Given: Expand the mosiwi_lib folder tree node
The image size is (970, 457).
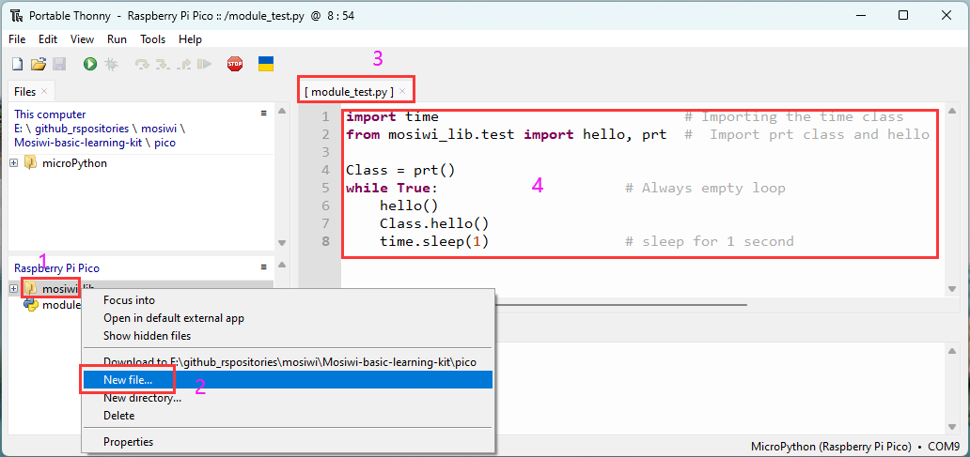Looking at the screenshot, I should click(13, 288).
